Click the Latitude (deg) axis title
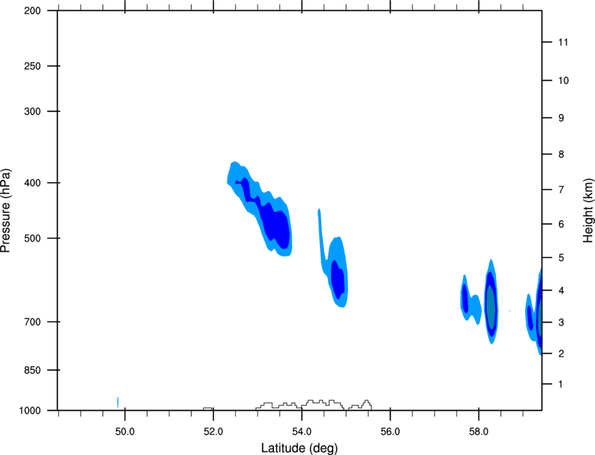 pos(299,448)
